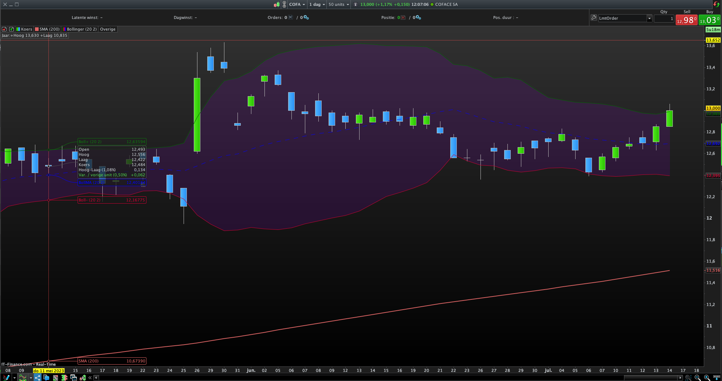Click the Bollinger color swatch
Image resolution: width=722 pixels, height=381 pixels.
click(x=64, y=29)
